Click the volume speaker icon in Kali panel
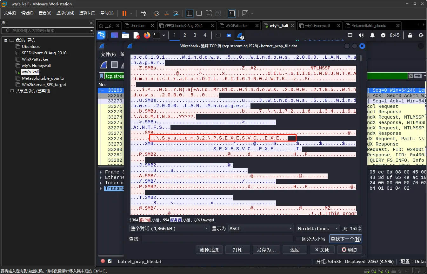Viewport: 427px width, 274px height. pyautogui.click(x=361, y=35)
